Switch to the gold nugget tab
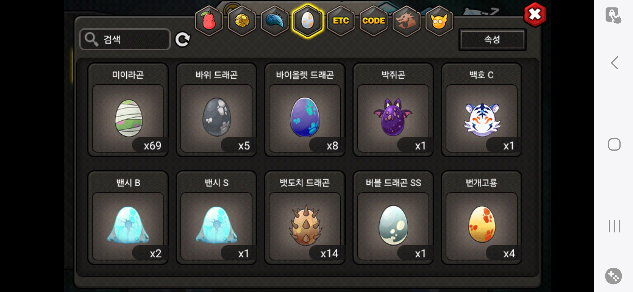 point(242,21)
